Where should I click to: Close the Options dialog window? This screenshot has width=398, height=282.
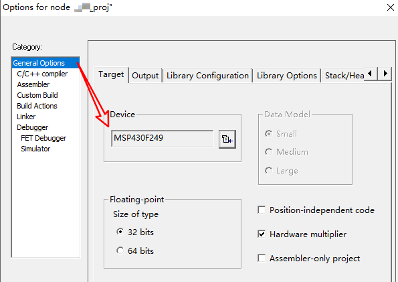pos(391,7)
